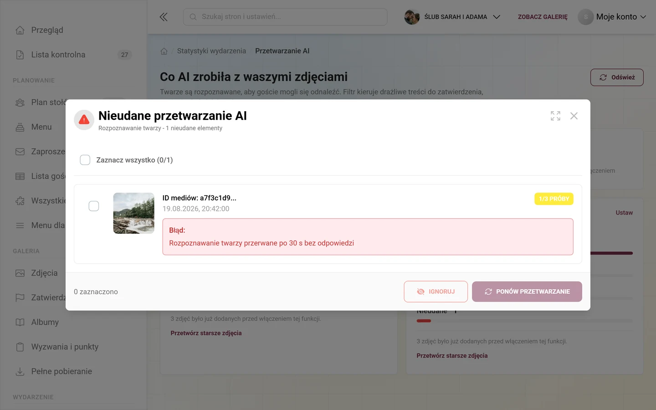Click the Lista kontrolna document icon
The image size is (656, 410).
pyautogui.click(x=20, y=55)
